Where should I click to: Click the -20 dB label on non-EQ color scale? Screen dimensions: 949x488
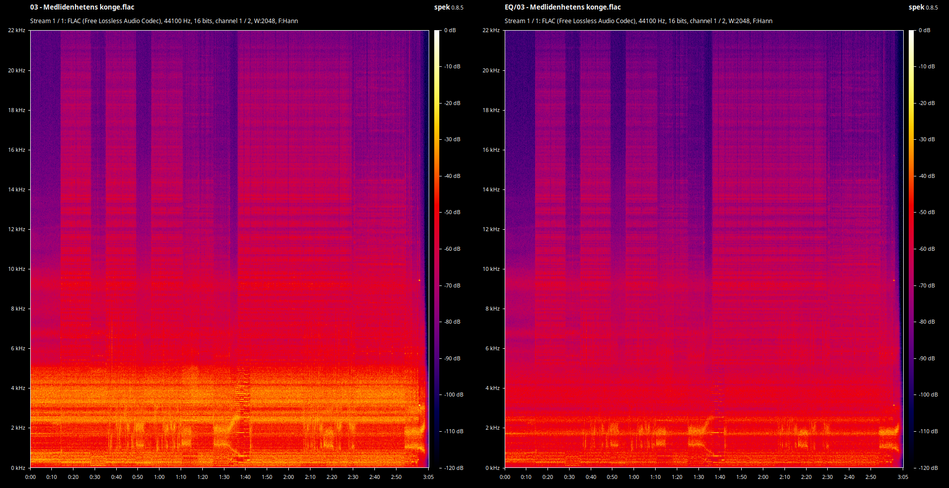[452, 103]
